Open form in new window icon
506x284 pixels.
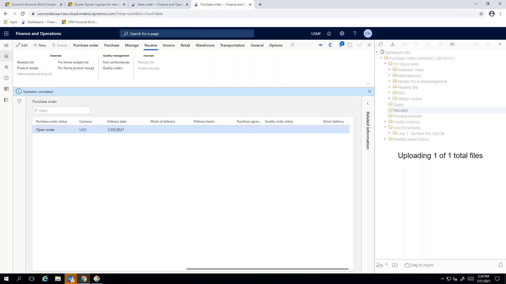click(359, 45)
